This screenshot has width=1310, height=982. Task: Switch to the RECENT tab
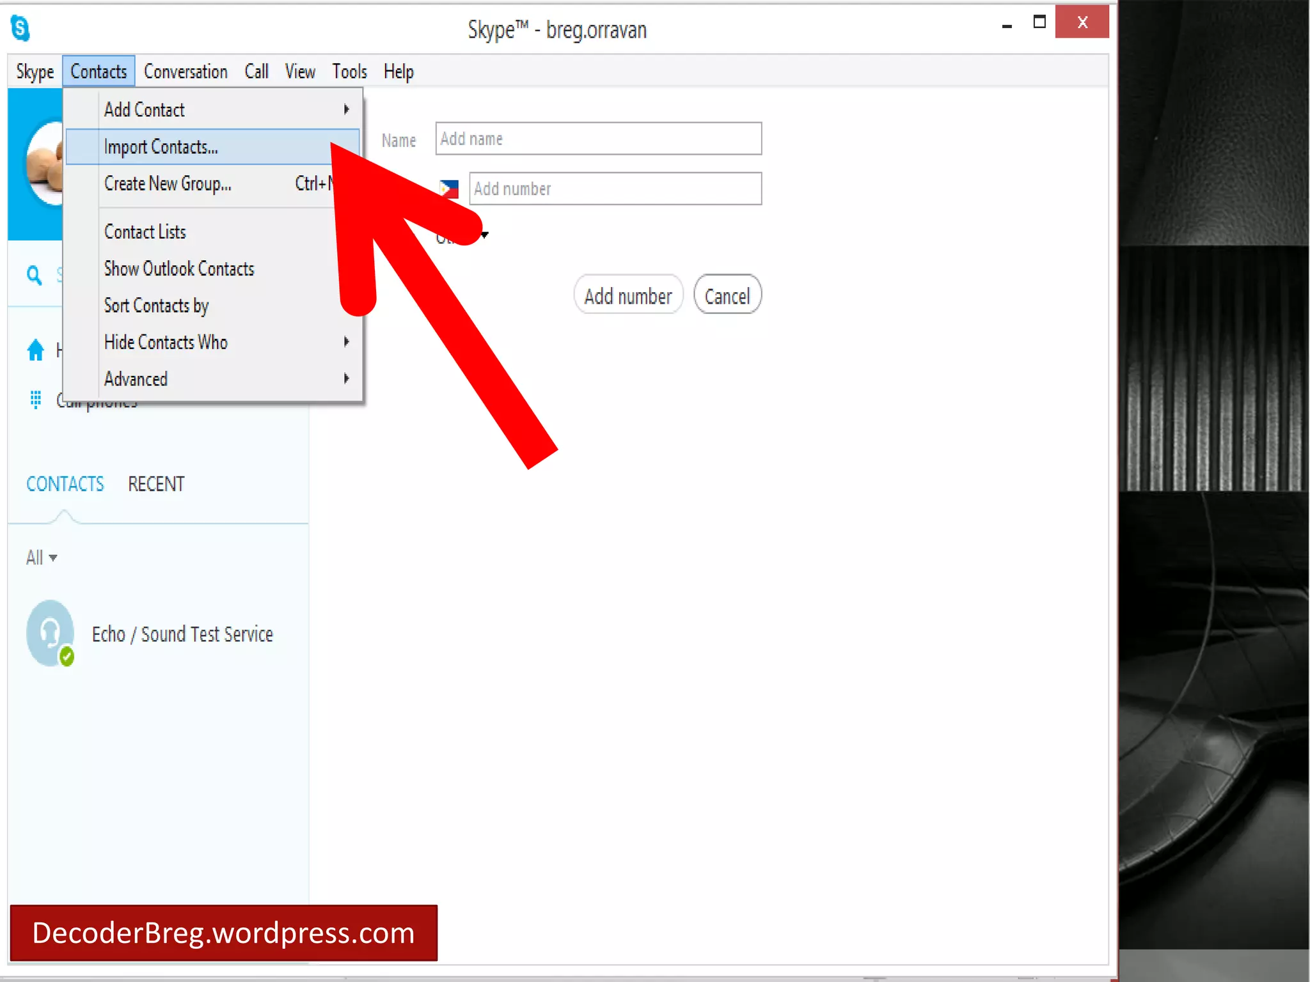click(156, 484)
